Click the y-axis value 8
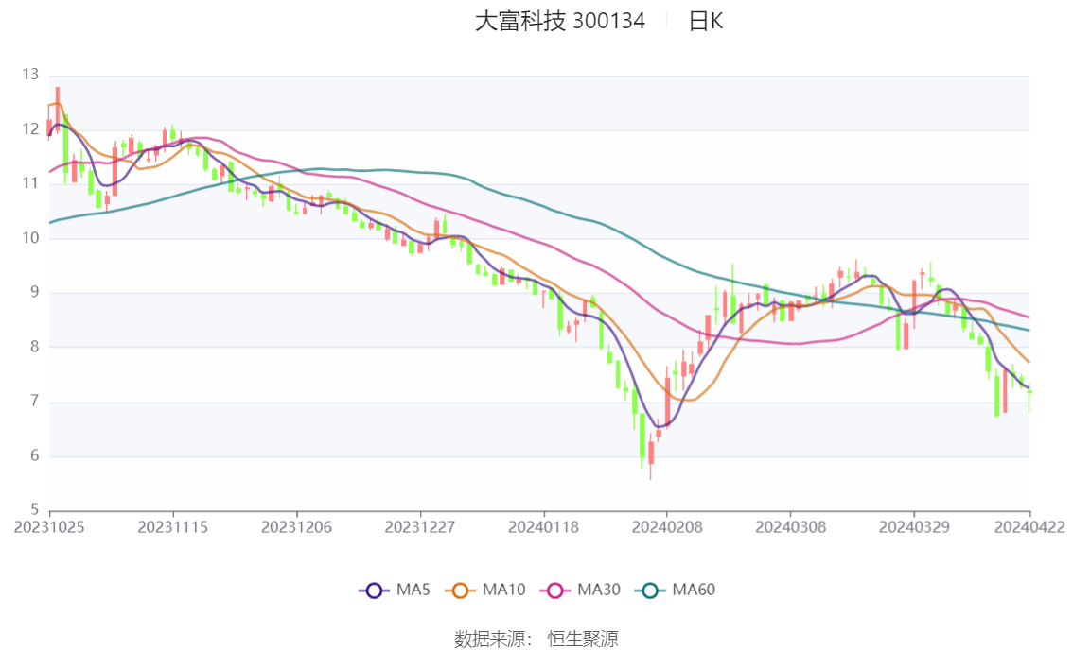Image resolution: width=1073 pixels, height=651 pixels. point(34,347)
